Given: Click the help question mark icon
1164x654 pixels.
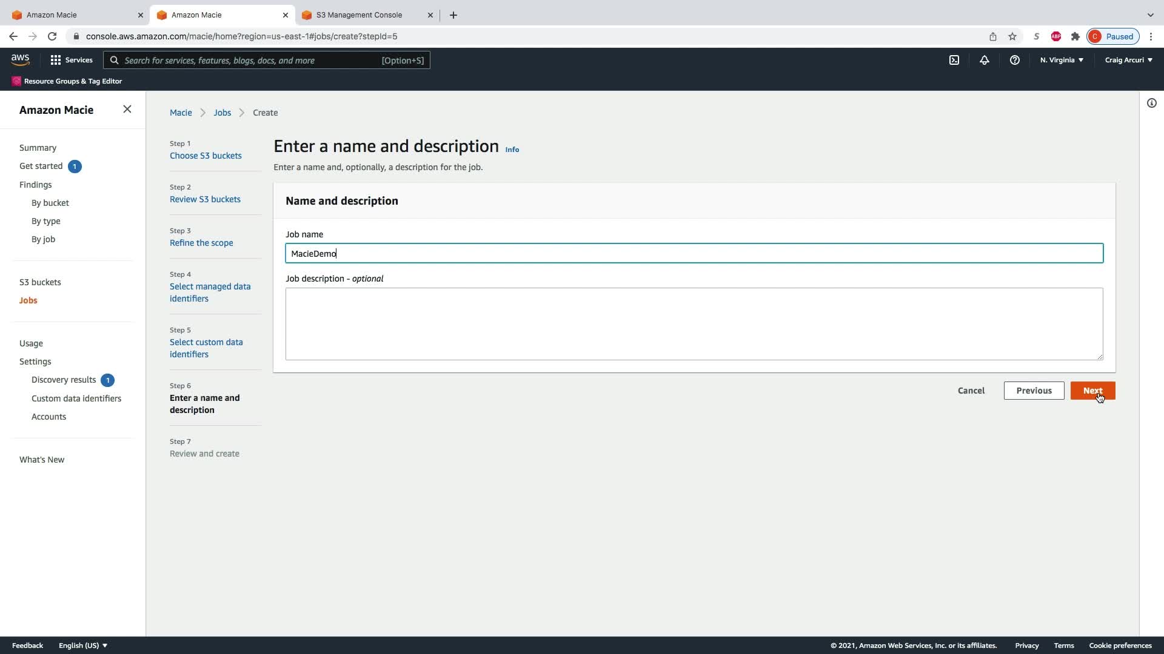Looking at the screenshot, I should (1014, 60).
